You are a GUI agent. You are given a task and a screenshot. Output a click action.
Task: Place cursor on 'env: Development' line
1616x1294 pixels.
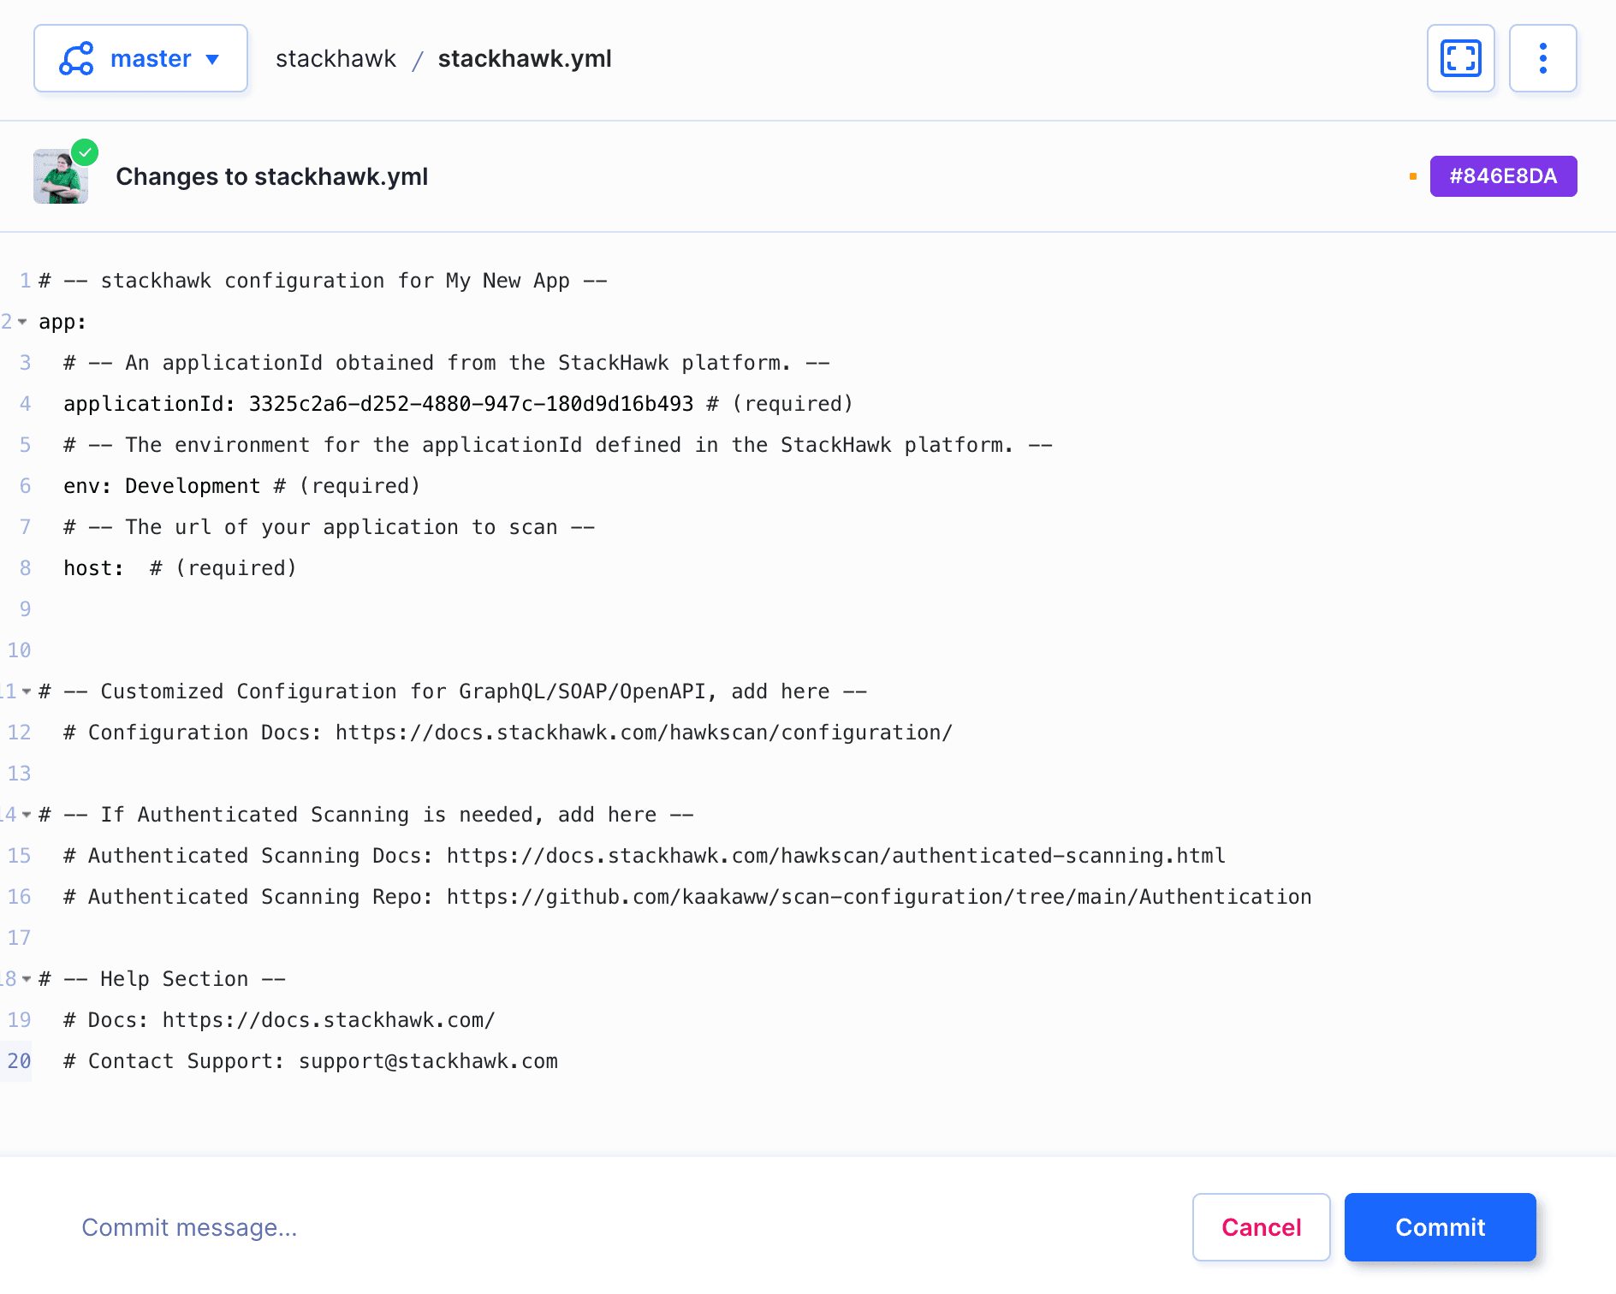(241, 486)
